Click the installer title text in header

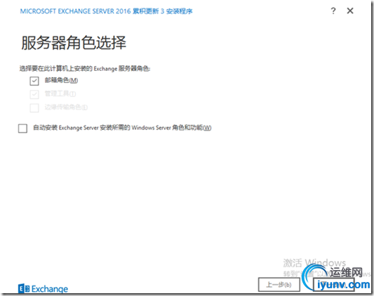(x=106, y=11)
